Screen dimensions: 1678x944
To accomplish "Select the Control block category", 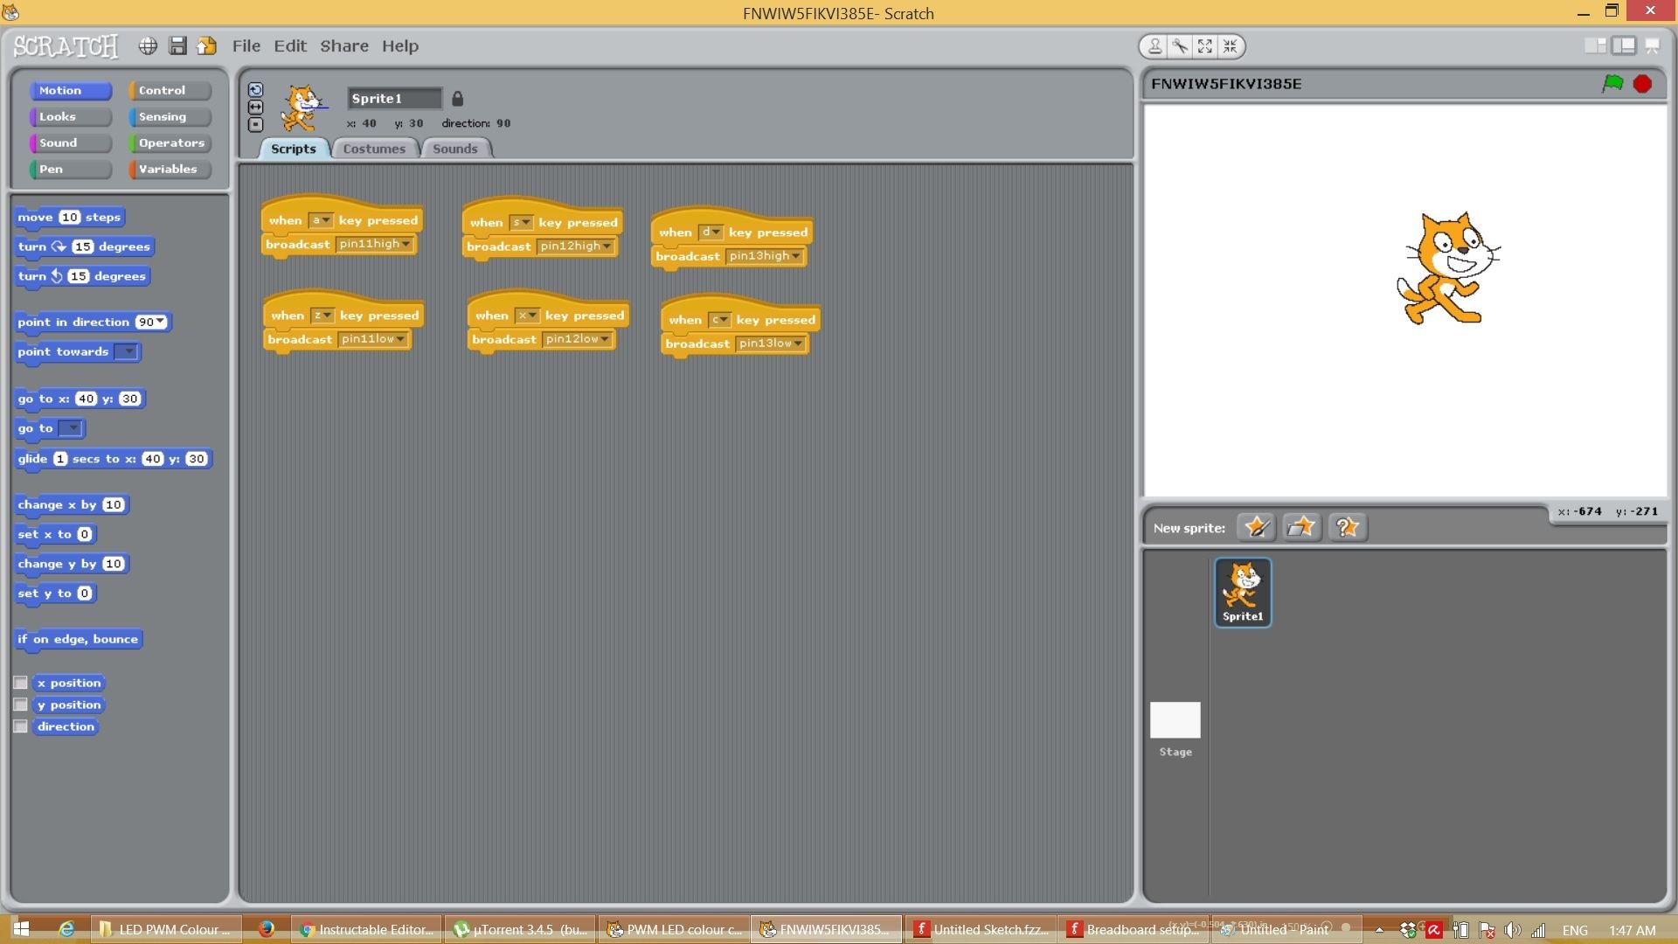I will (x=169, y=91).
